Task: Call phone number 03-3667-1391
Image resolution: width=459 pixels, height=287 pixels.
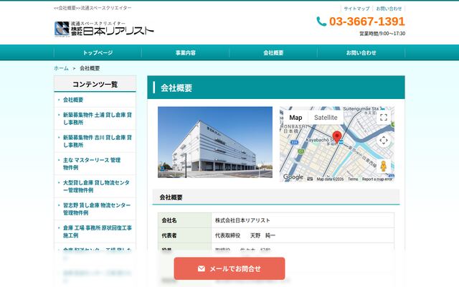Action: 366,22
